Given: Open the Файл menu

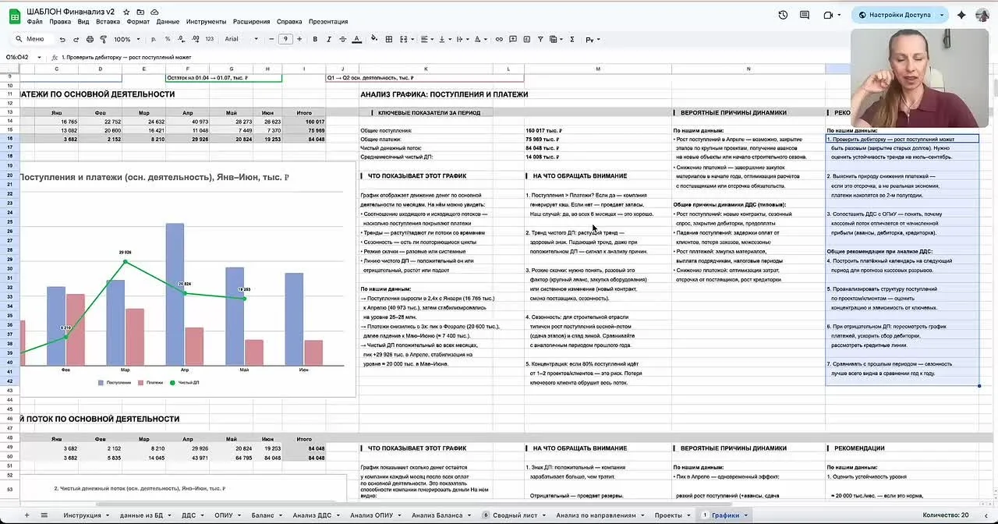Looking at the screenshot, I should pyautogui.click(x=34, y=22).
